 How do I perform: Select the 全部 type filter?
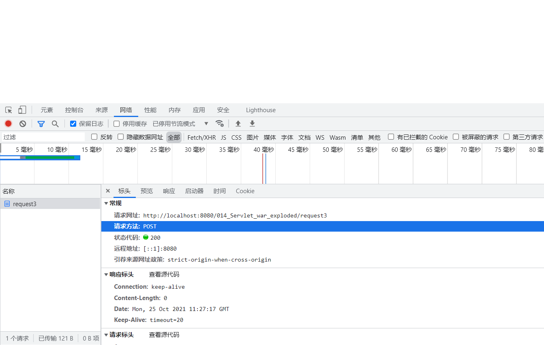174,137
